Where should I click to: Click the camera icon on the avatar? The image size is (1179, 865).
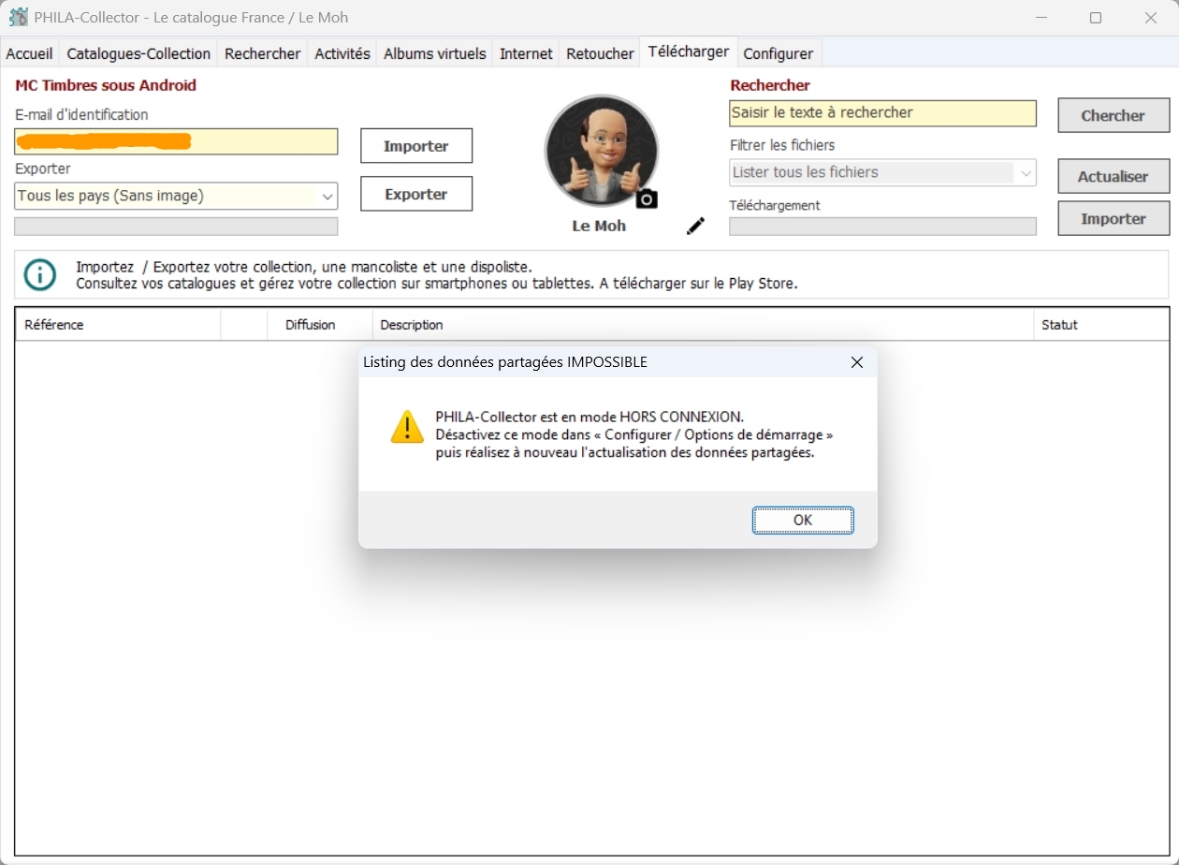pos(647,198)
